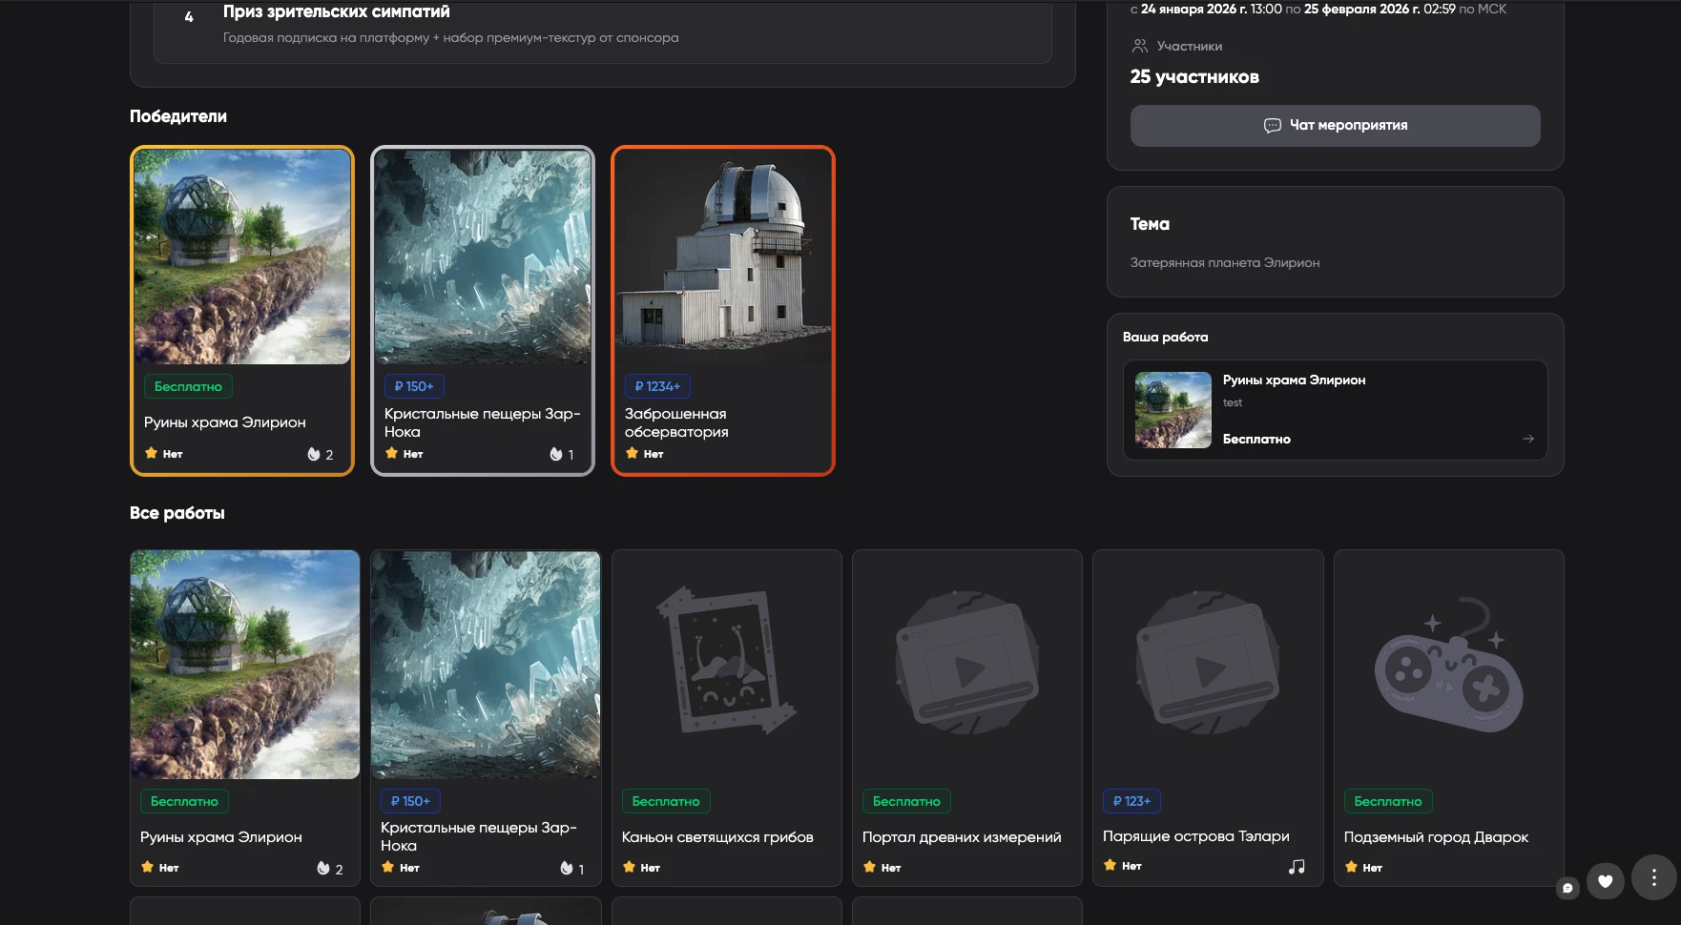Click the ₽ 123+ price tag on Парящие острова
Image resolution: width=1681 pixels, height=925 pixels.
(1131, 801)
